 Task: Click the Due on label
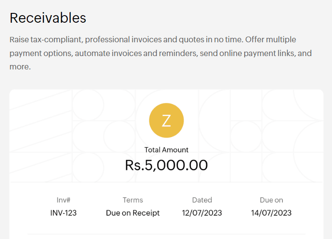point(271,200)
